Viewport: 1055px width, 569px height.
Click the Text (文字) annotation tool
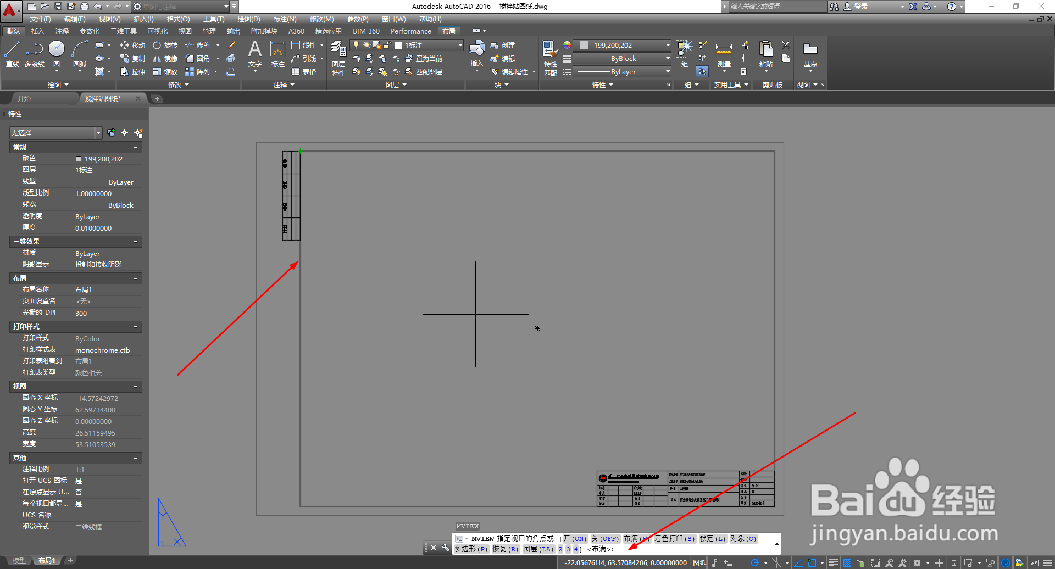[x=255, y=54]
